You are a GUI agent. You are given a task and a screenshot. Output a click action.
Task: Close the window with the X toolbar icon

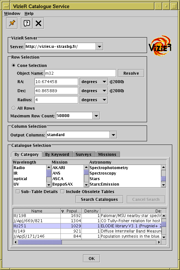point(38,23)
